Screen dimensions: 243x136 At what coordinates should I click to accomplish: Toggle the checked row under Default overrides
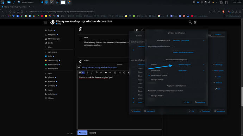[x=133, y=50]
